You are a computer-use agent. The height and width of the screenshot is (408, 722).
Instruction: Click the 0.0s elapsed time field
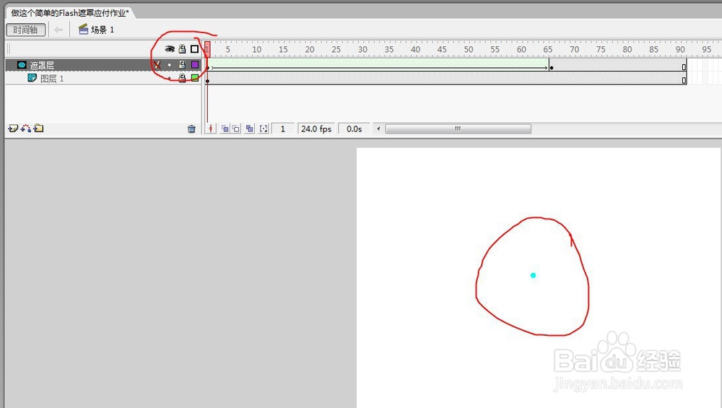[354, 129]
